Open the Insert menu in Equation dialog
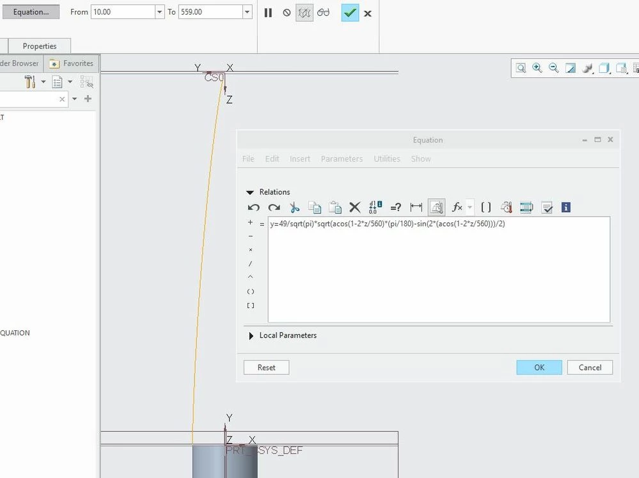Screen dimensions: 639x478 pyautogui.click(x=300, y=158)
